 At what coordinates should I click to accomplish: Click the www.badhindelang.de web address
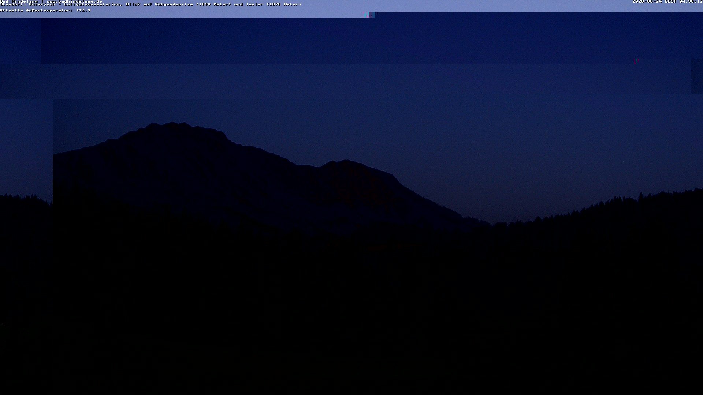click(74, 1)
